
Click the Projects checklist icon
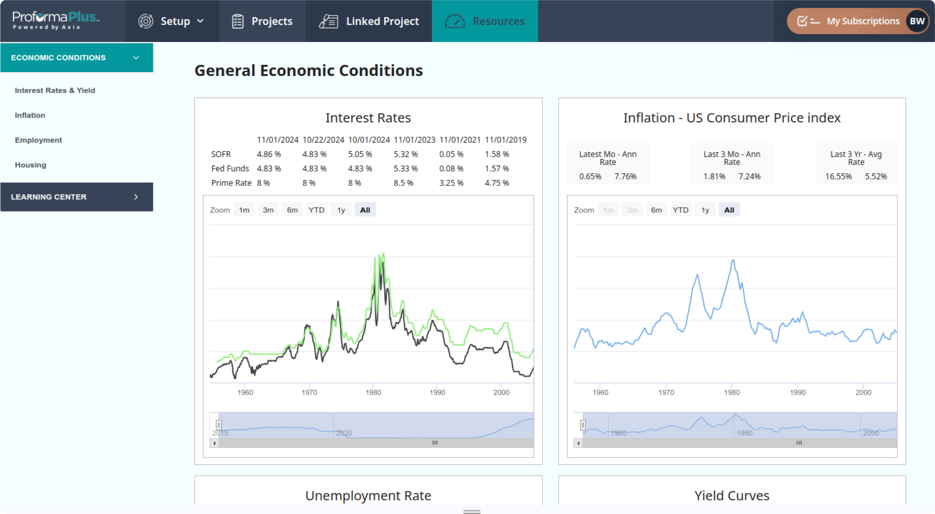point(238,21)
